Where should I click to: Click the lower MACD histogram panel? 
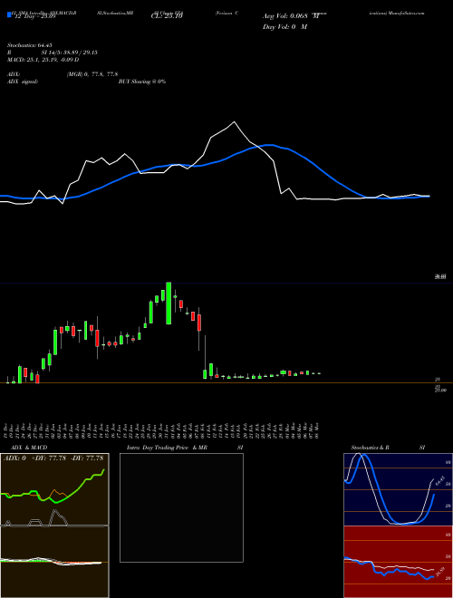point(54,562)
